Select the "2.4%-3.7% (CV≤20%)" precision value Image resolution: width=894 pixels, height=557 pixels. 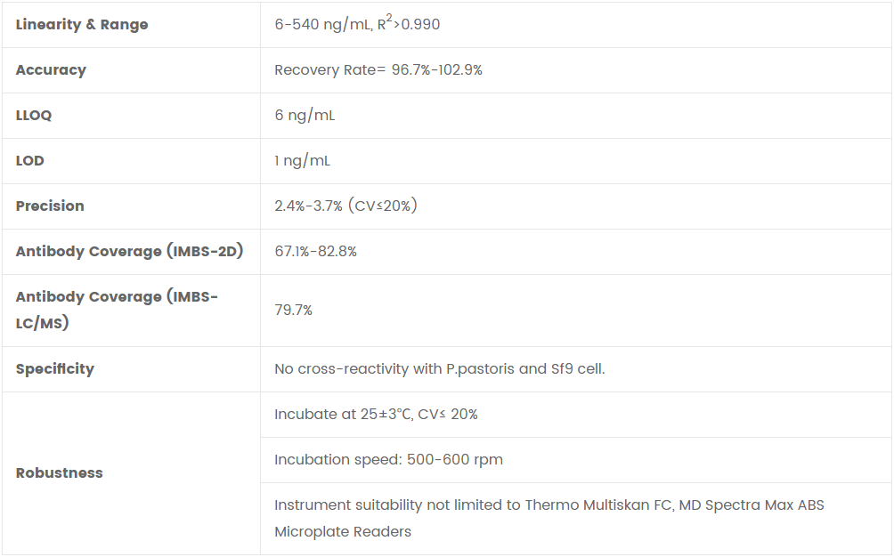(345, 206)
